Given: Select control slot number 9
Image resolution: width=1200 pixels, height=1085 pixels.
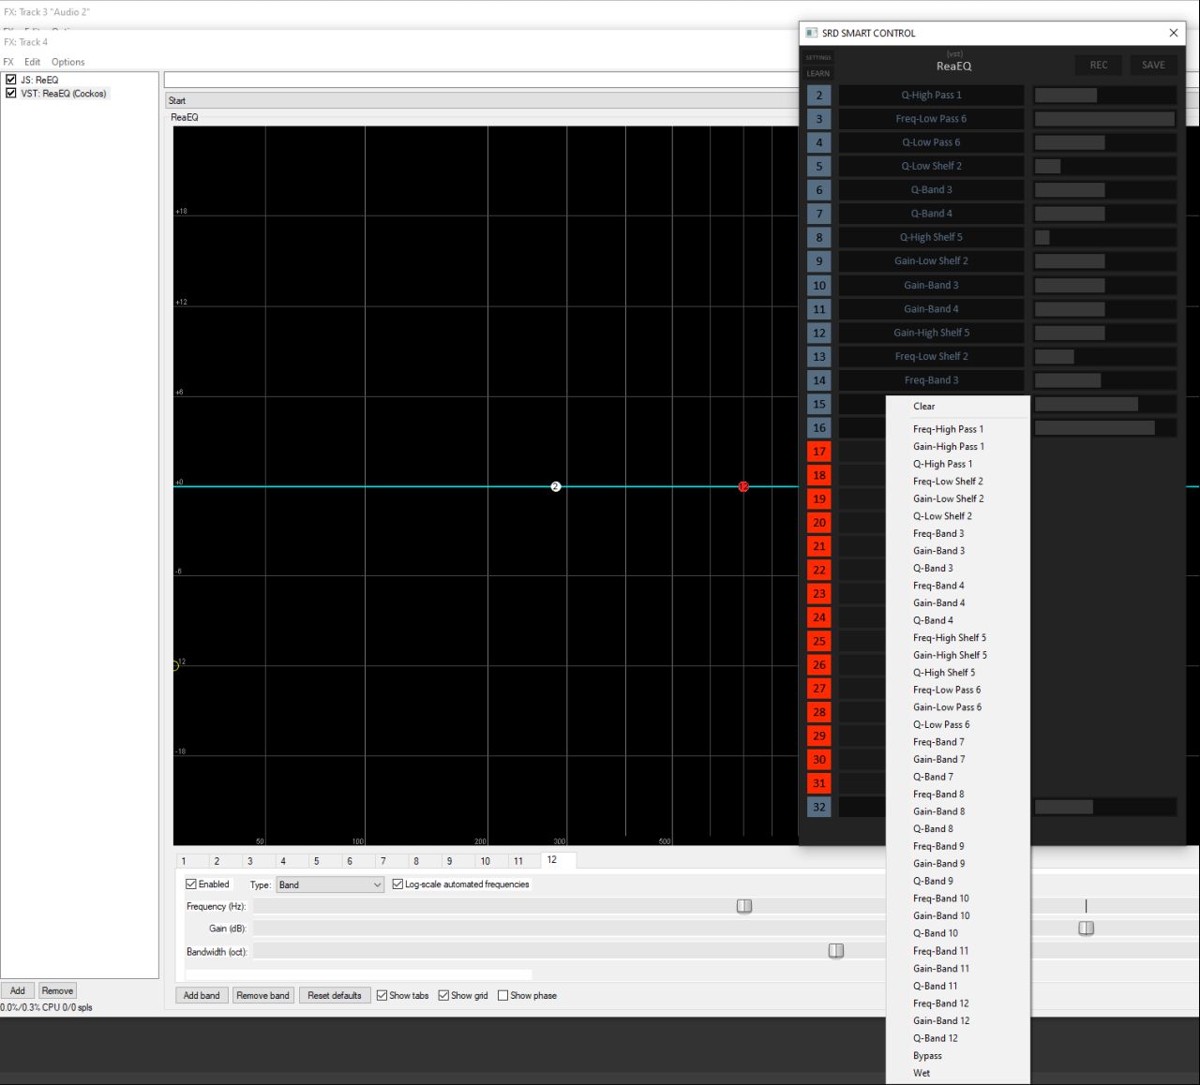Looking at the screenshot, I should 819,261.
